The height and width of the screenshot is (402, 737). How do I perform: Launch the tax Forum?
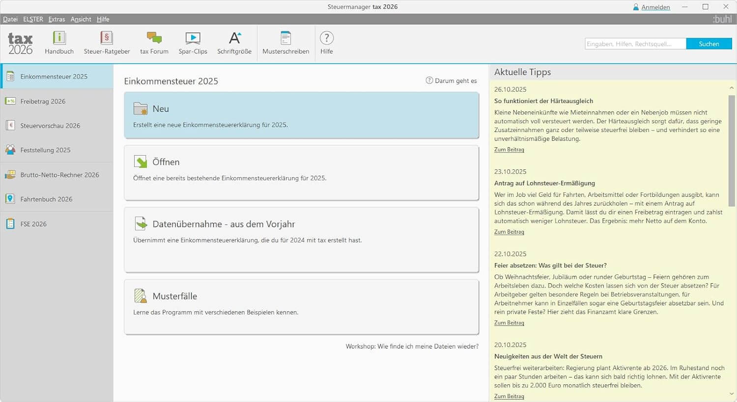(154, 43)
